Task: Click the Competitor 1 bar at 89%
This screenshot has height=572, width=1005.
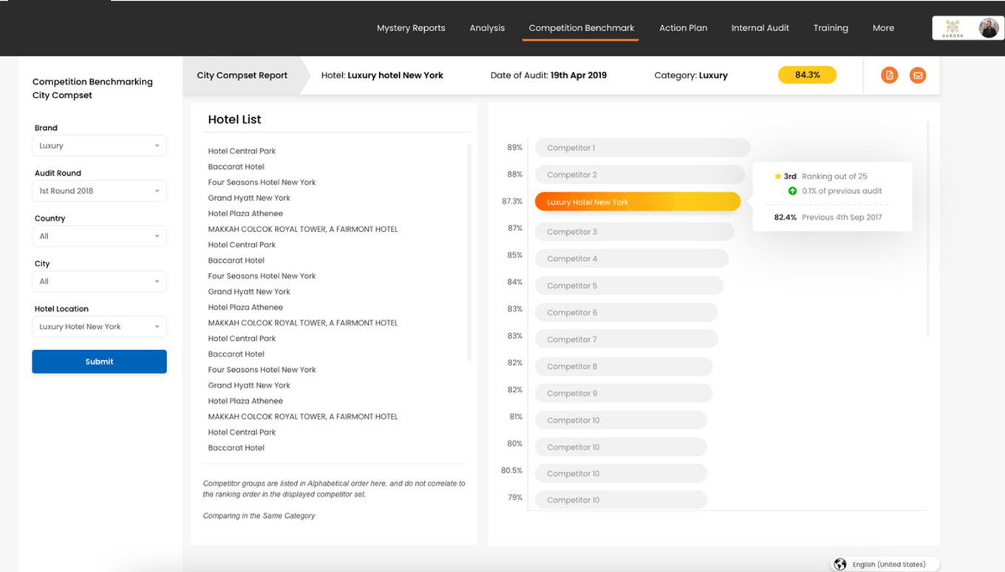Action: [642, 147]
